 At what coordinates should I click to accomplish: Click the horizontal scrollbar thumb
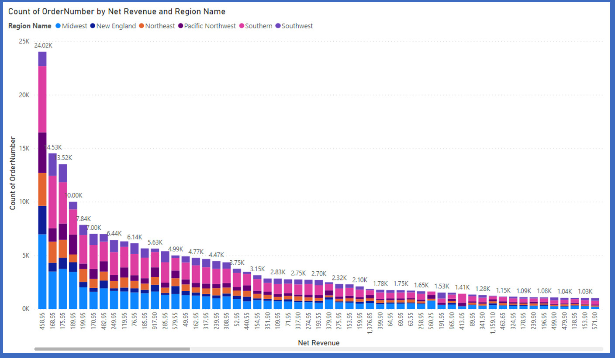[112, 349]
